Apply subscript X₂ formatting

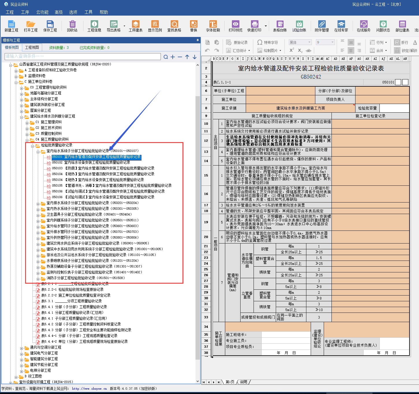pos(300,50)
